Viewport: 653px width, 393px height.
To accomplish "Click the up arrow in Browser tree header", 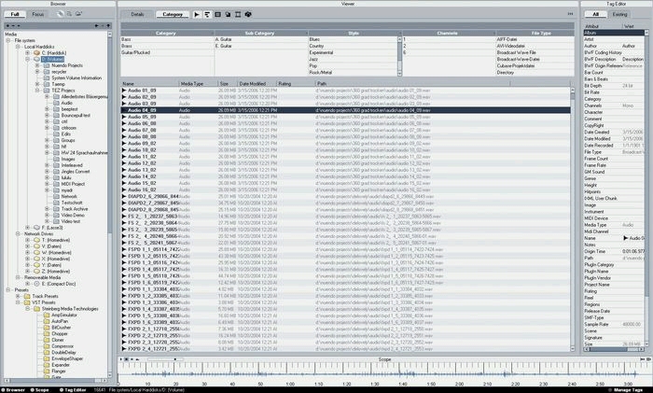I will 108,26.
